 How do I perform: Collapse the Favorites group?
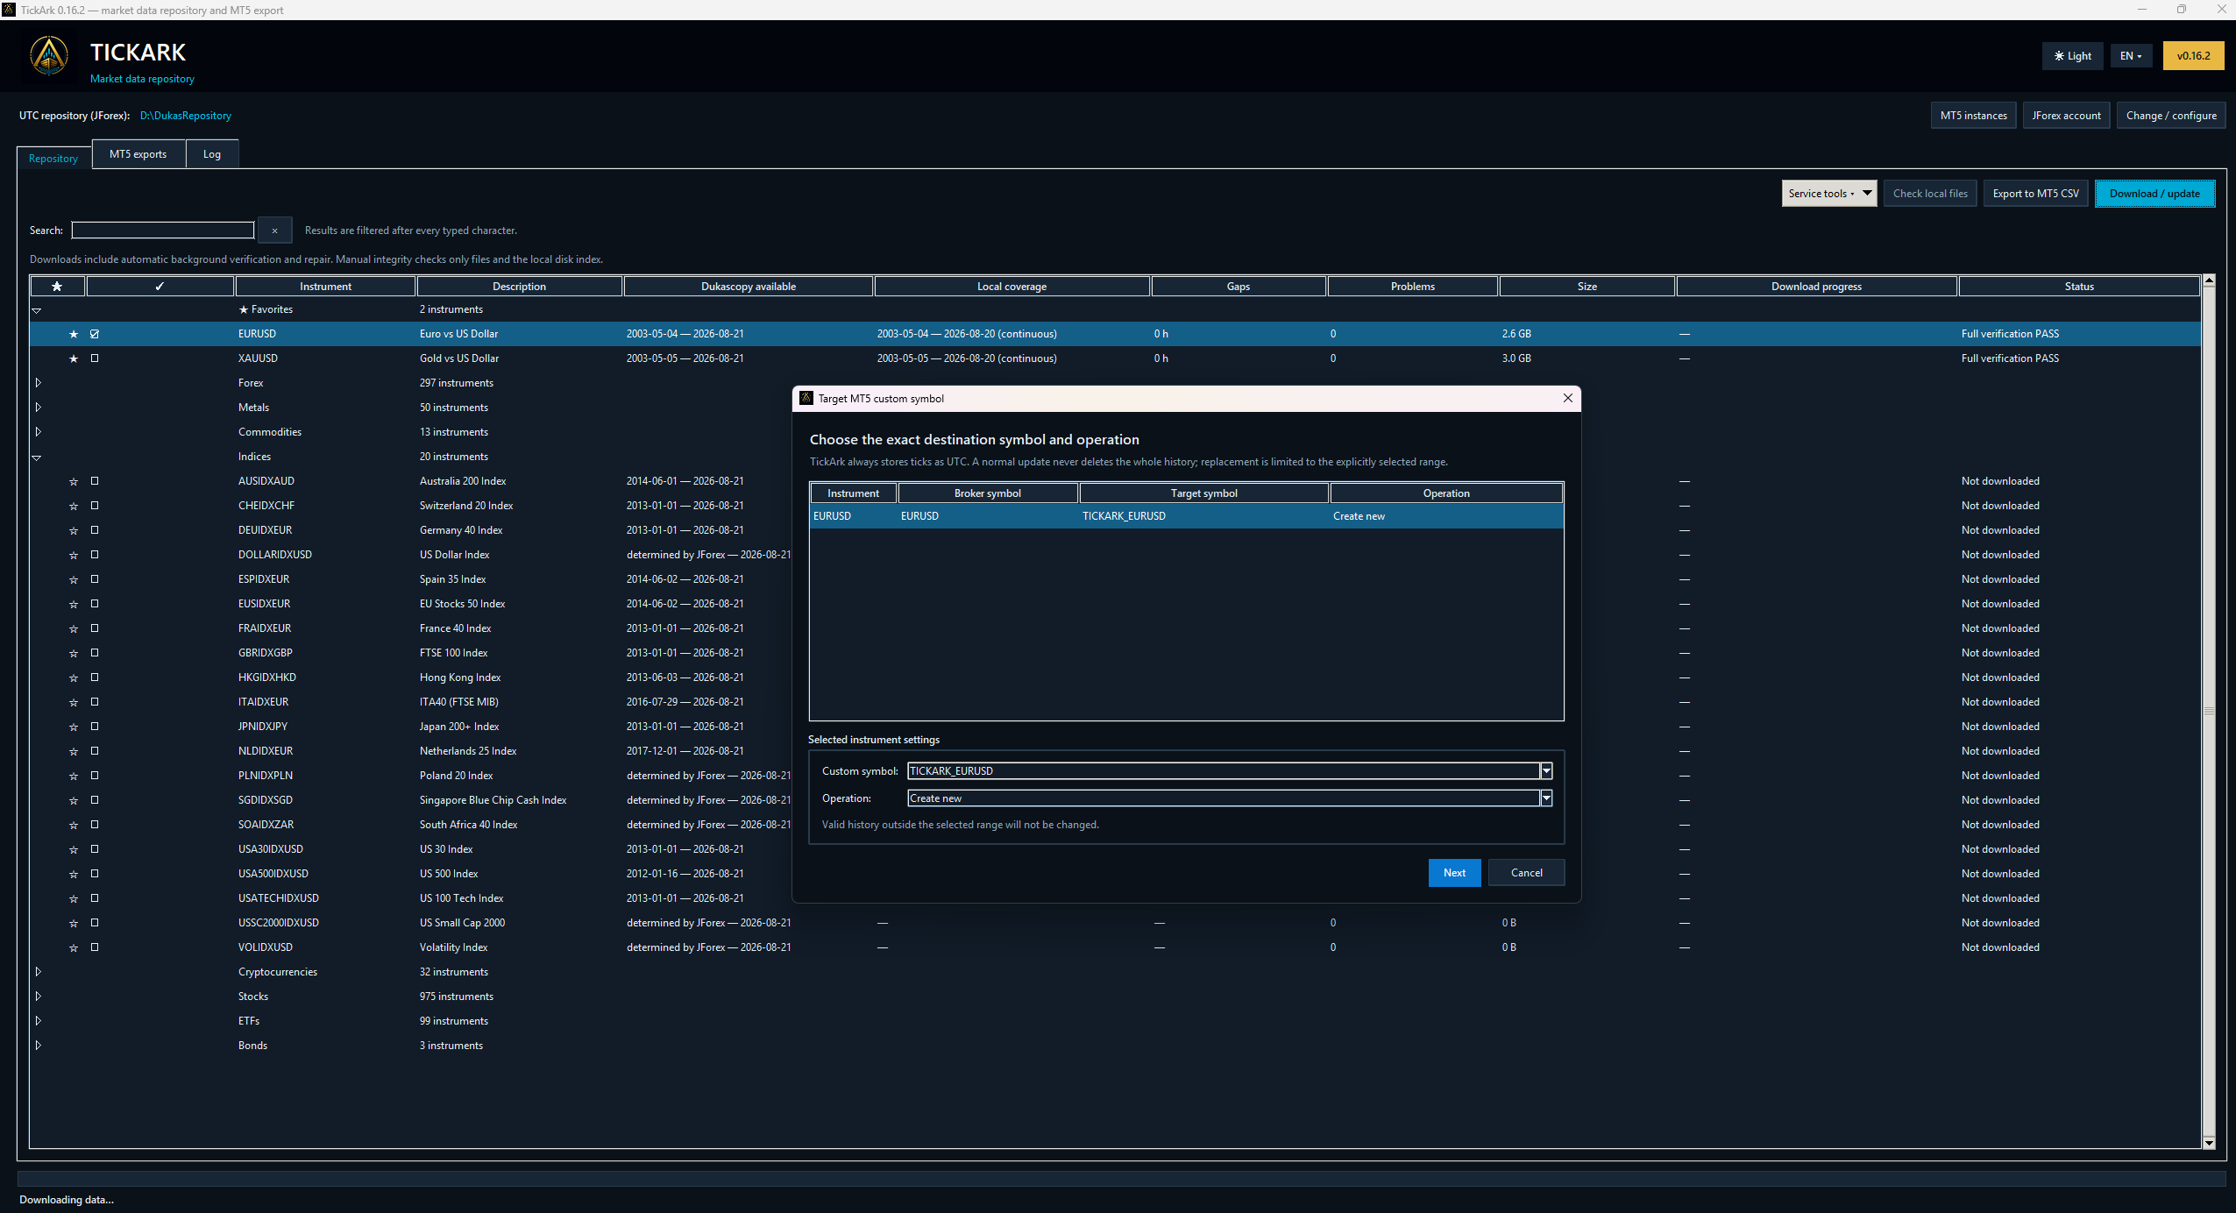[37, 310]
